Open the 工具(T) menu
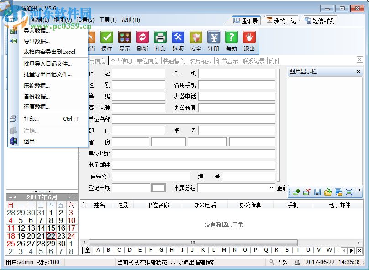 [108, 20]
